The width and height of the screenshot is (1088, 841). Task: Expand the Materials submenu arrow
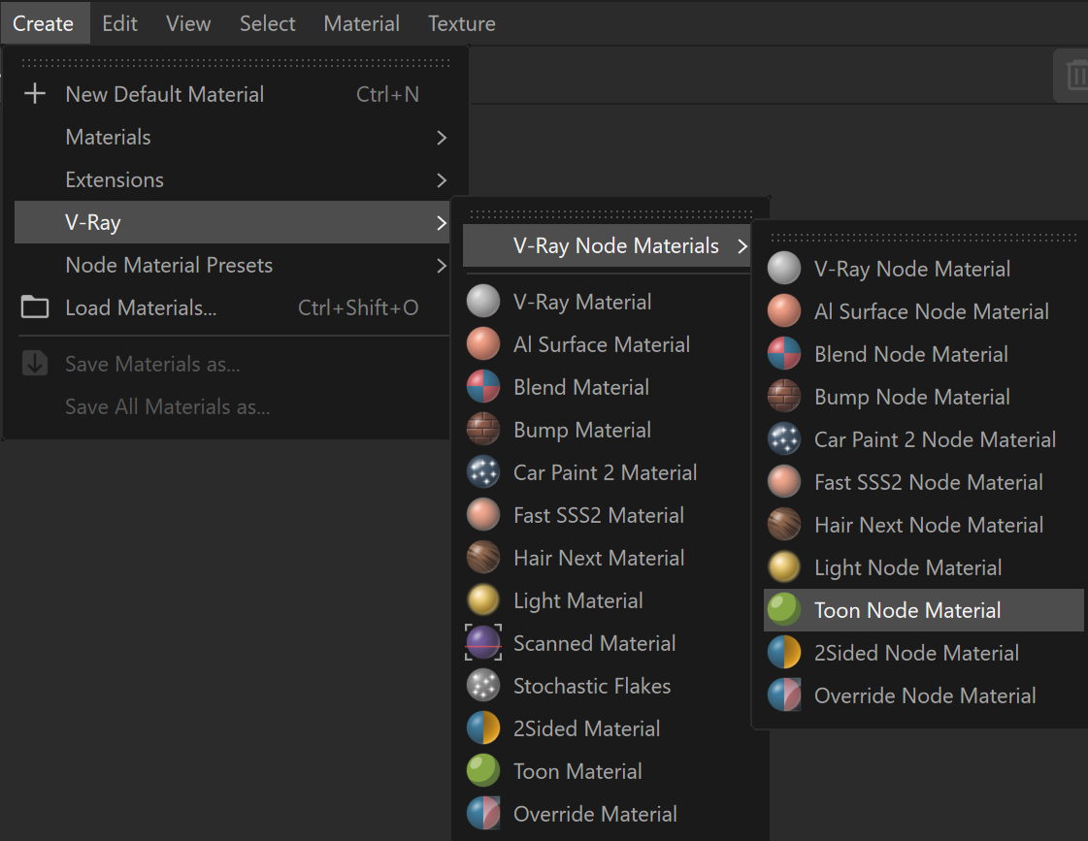click(442, 138)
